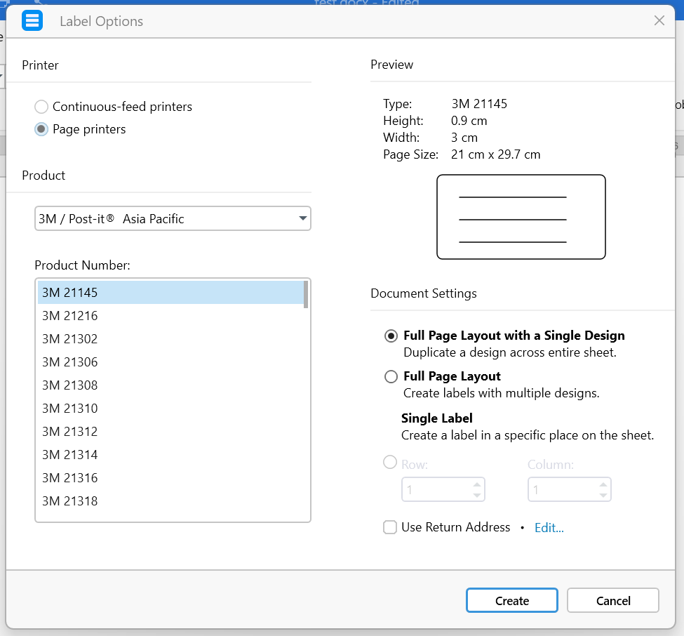Click the Cancel button
The height and width of the screenshot is (636, 684).
tap(613, 600)
